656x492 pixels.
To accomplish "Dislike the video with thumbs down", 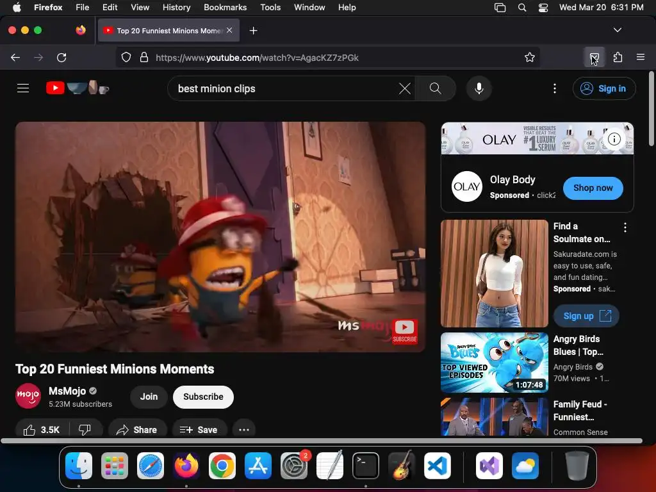I will [85, 430].
